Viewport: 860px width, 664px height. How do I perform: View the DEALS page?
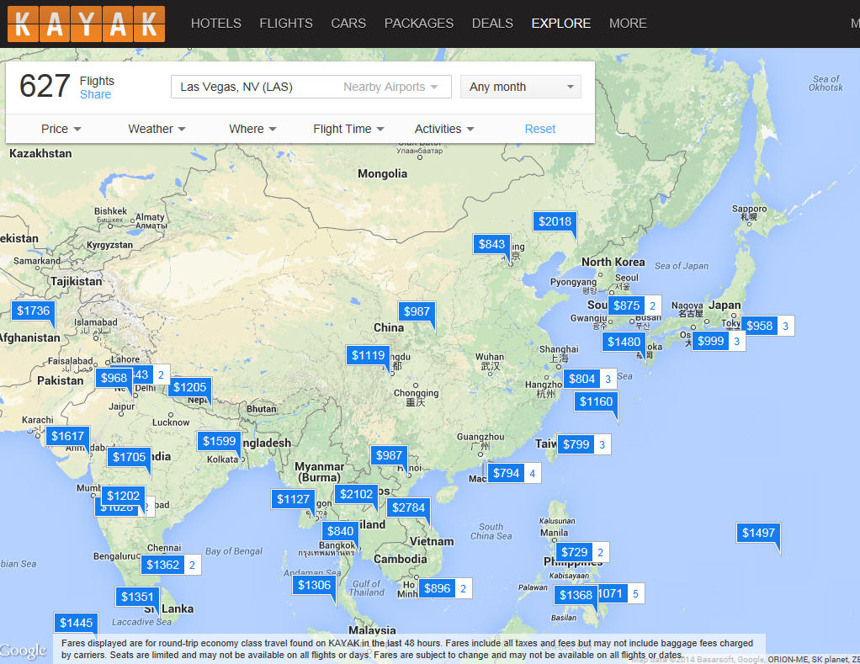tap(492, 24)
